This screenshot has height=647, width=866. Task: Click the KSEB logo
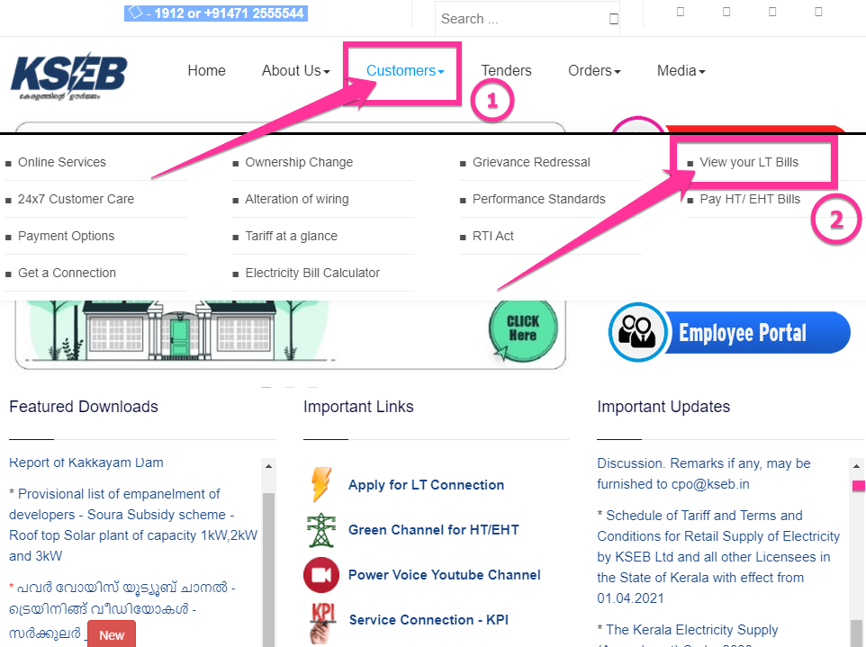point(68,76)
